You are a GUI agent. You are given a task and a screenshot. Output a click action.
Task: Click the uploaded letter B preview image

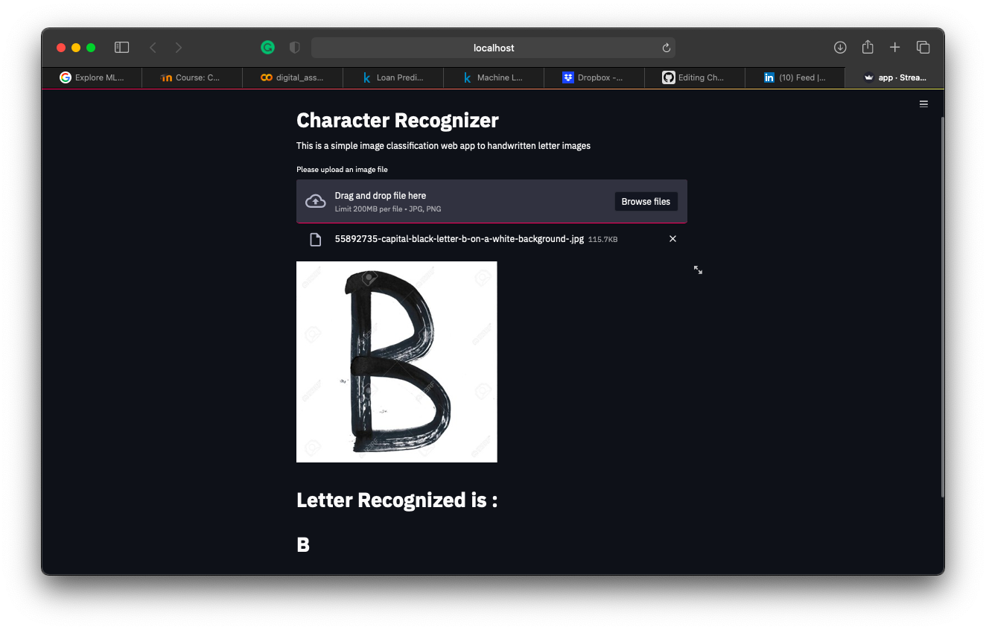[396, 362]
